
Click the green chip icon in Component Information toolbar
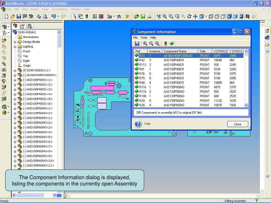171,44
